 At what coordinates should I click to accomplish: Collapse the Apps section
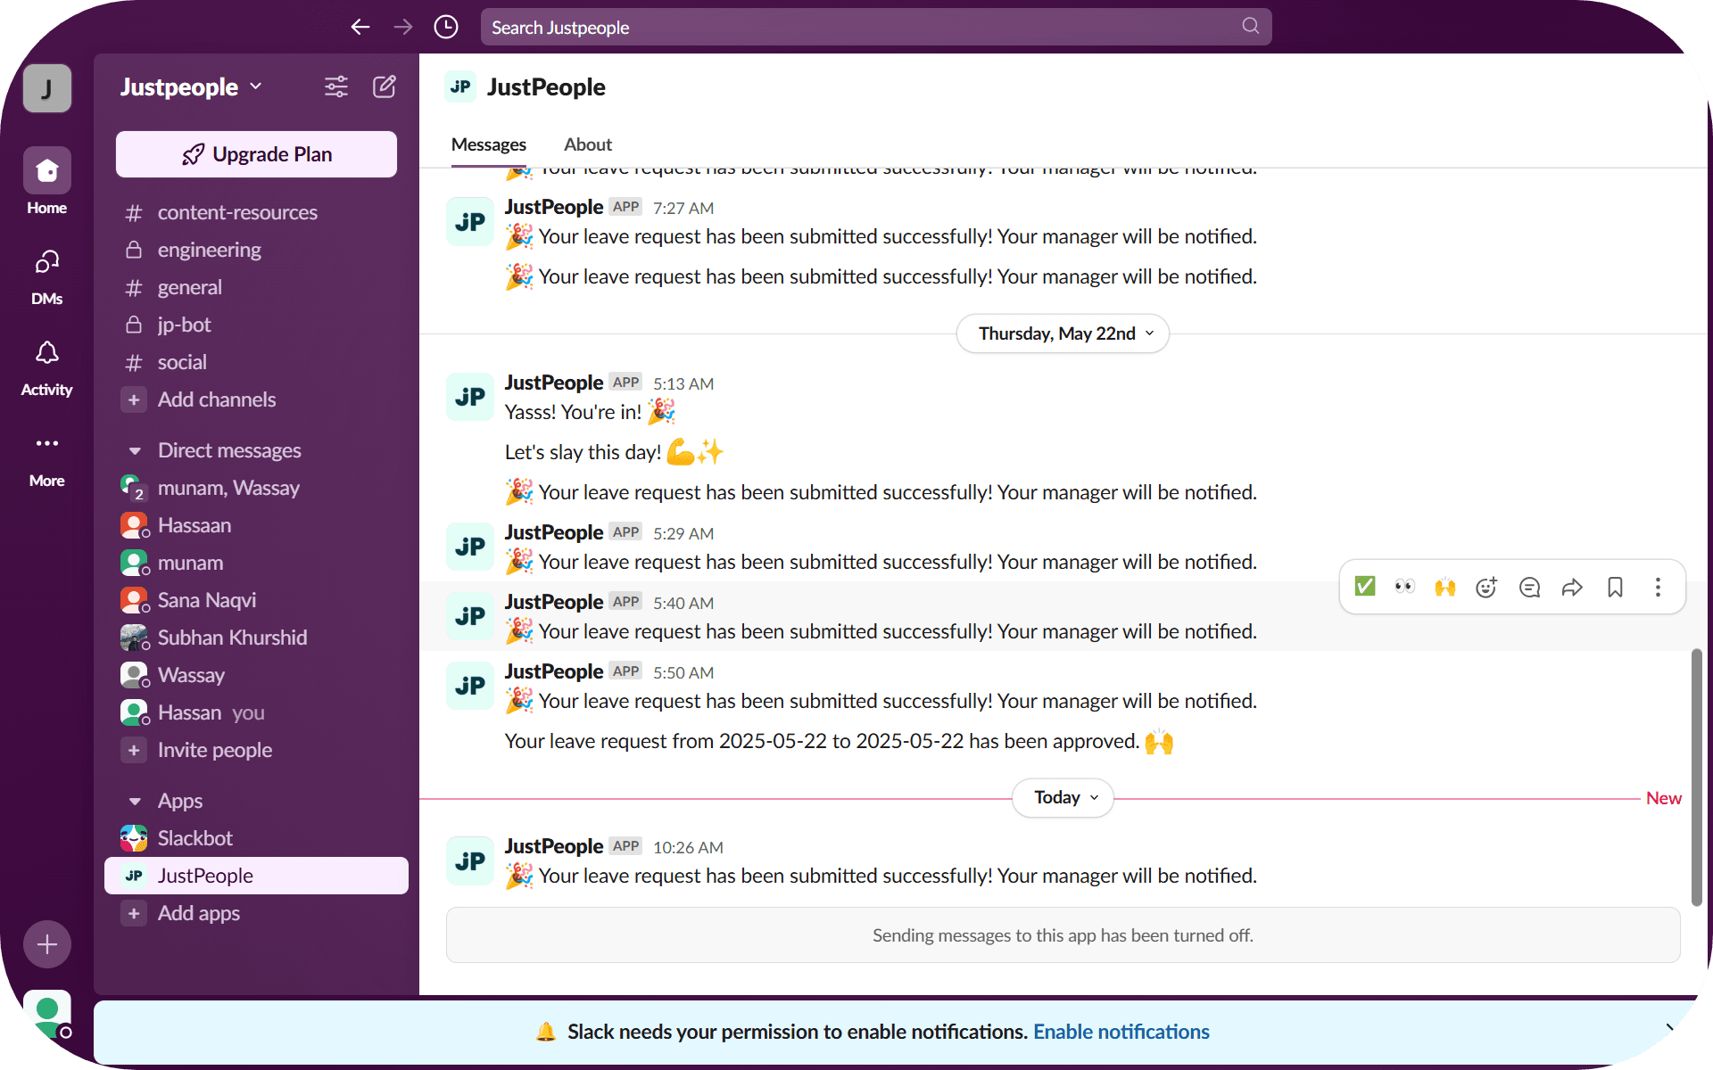point(135,801)
